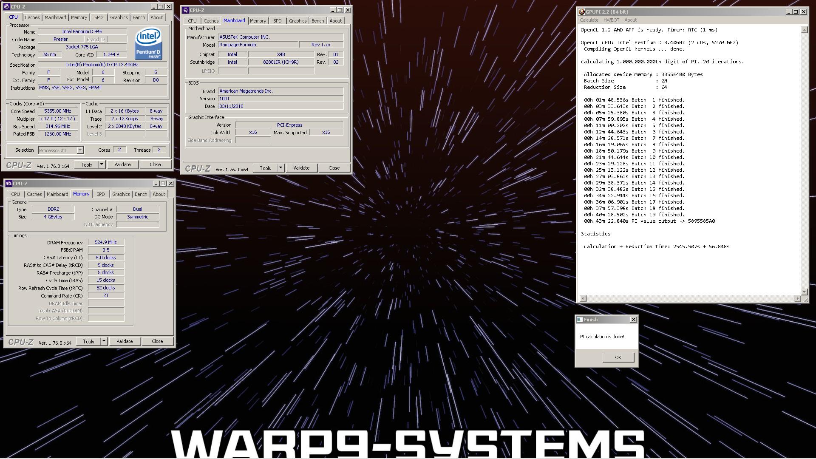This screenshot has height=459, width=816.
Task: Select SPD tab in Memory window
Action: click(x=101, y=194)
